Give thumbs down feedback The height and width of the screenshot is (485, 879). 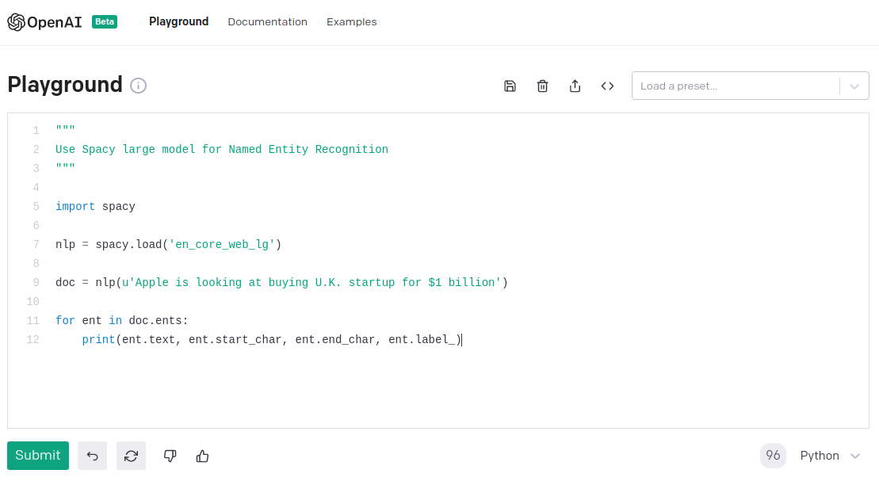(x=170, y=456)
